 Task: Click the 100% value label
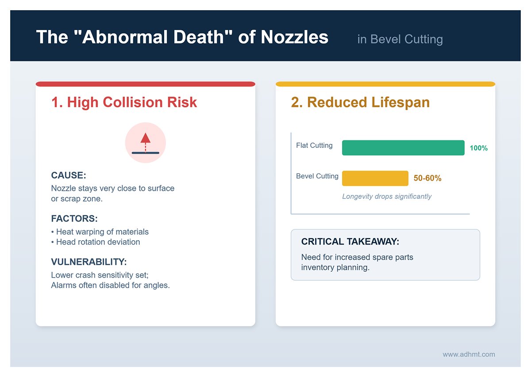pyautogui.click(x=478, y=148)
